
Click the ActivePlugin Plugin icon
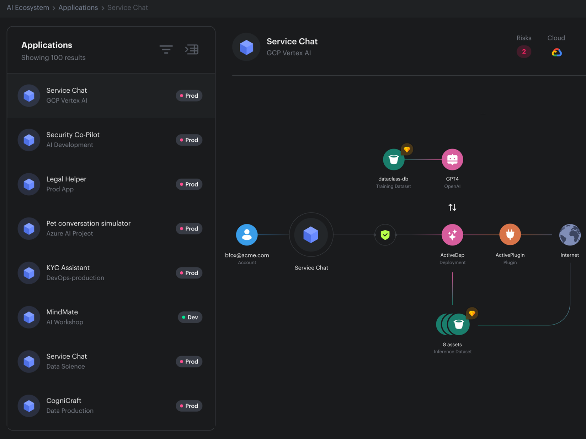click(x=510, y=234)
